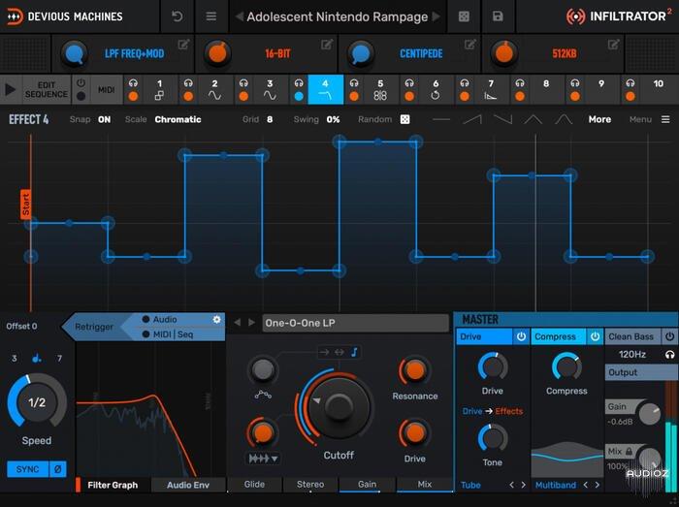The image size is (679, 507).
Task: Select effect slot 10
Action: click(x=658, y=89)
